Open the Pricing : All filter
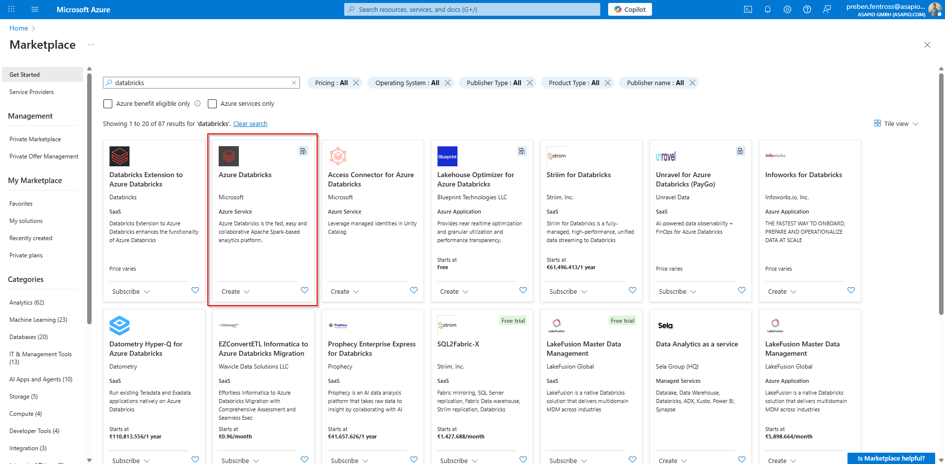This screenshot has height=464, width=945. (331, 83)
